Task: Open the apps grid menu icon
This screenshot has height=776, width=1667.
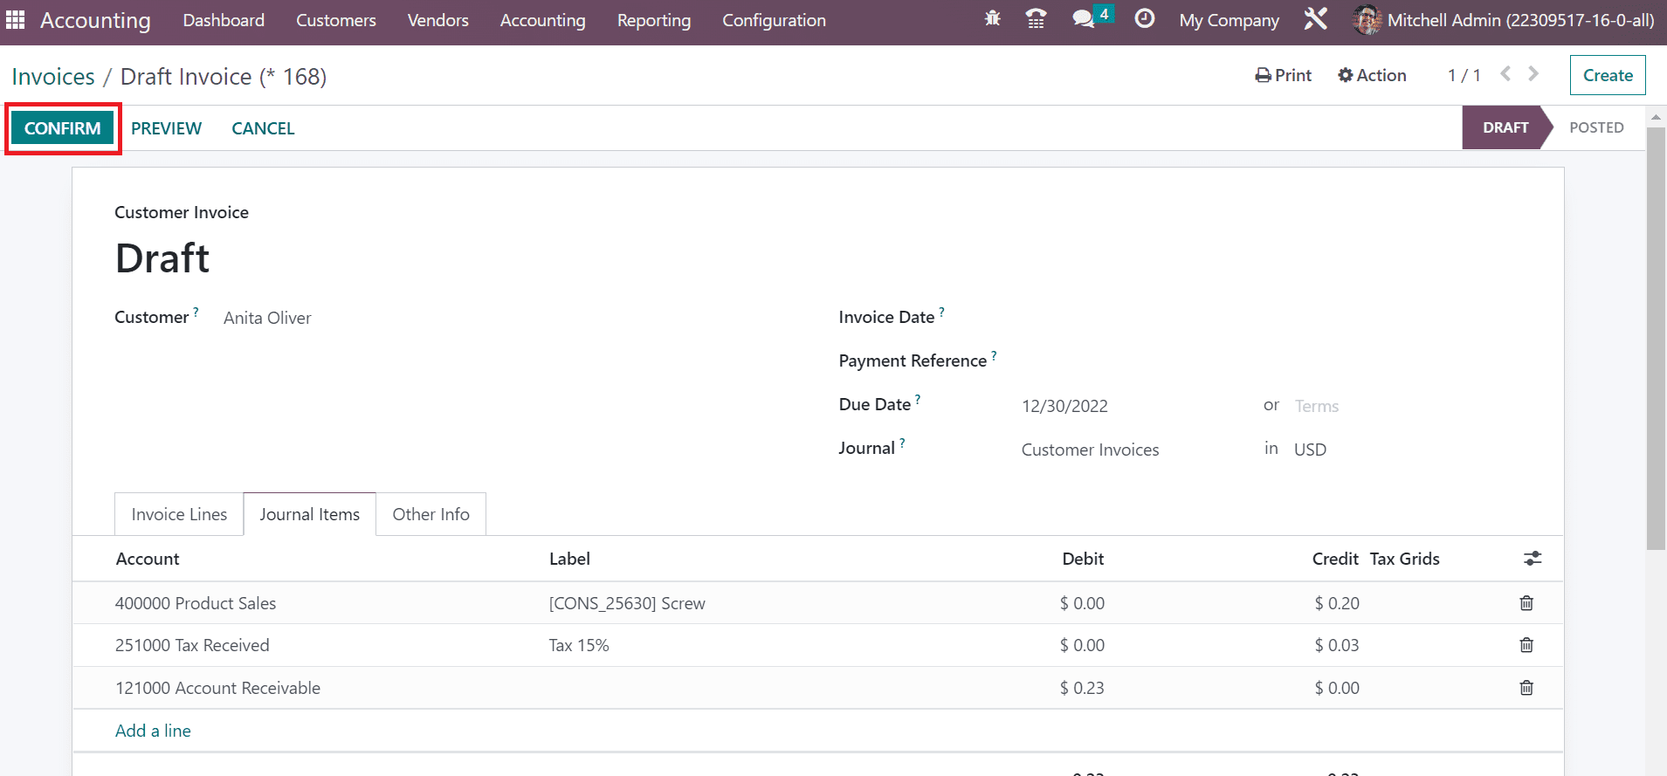Action: pyautogui.click(x=16, y=19)
